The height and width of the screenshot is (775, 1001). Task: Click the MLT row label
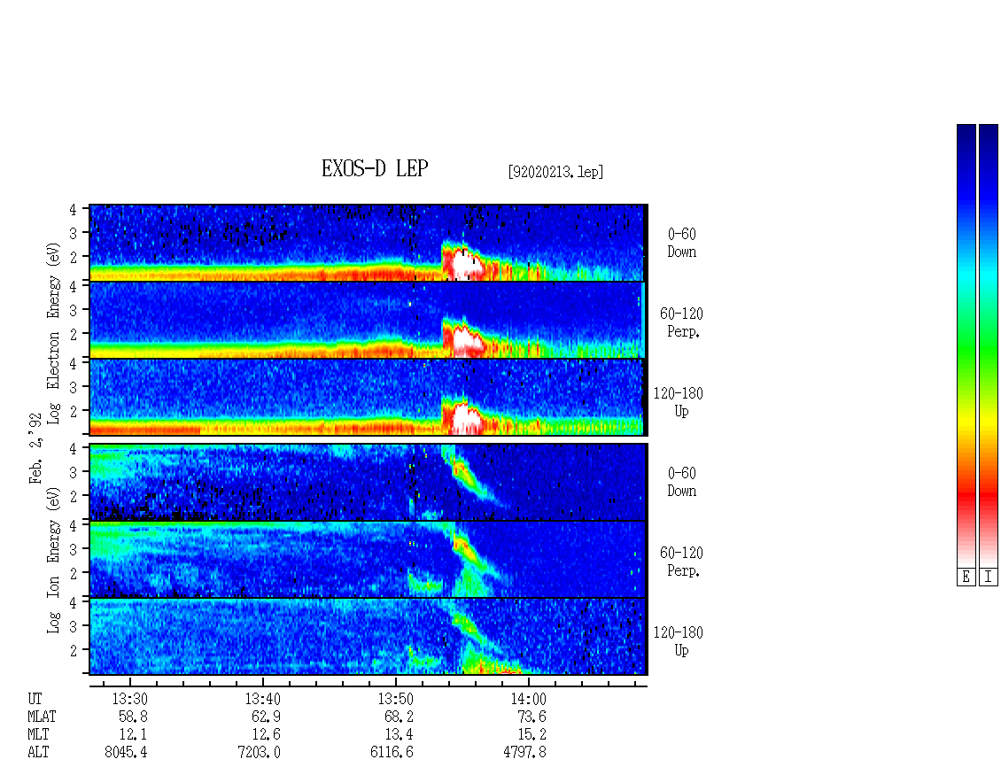pos(38,734)
